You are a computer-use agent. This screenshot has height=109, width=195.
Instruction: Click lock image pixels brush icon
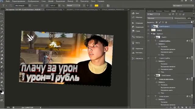pyautogui.click(x=160, y=22)
